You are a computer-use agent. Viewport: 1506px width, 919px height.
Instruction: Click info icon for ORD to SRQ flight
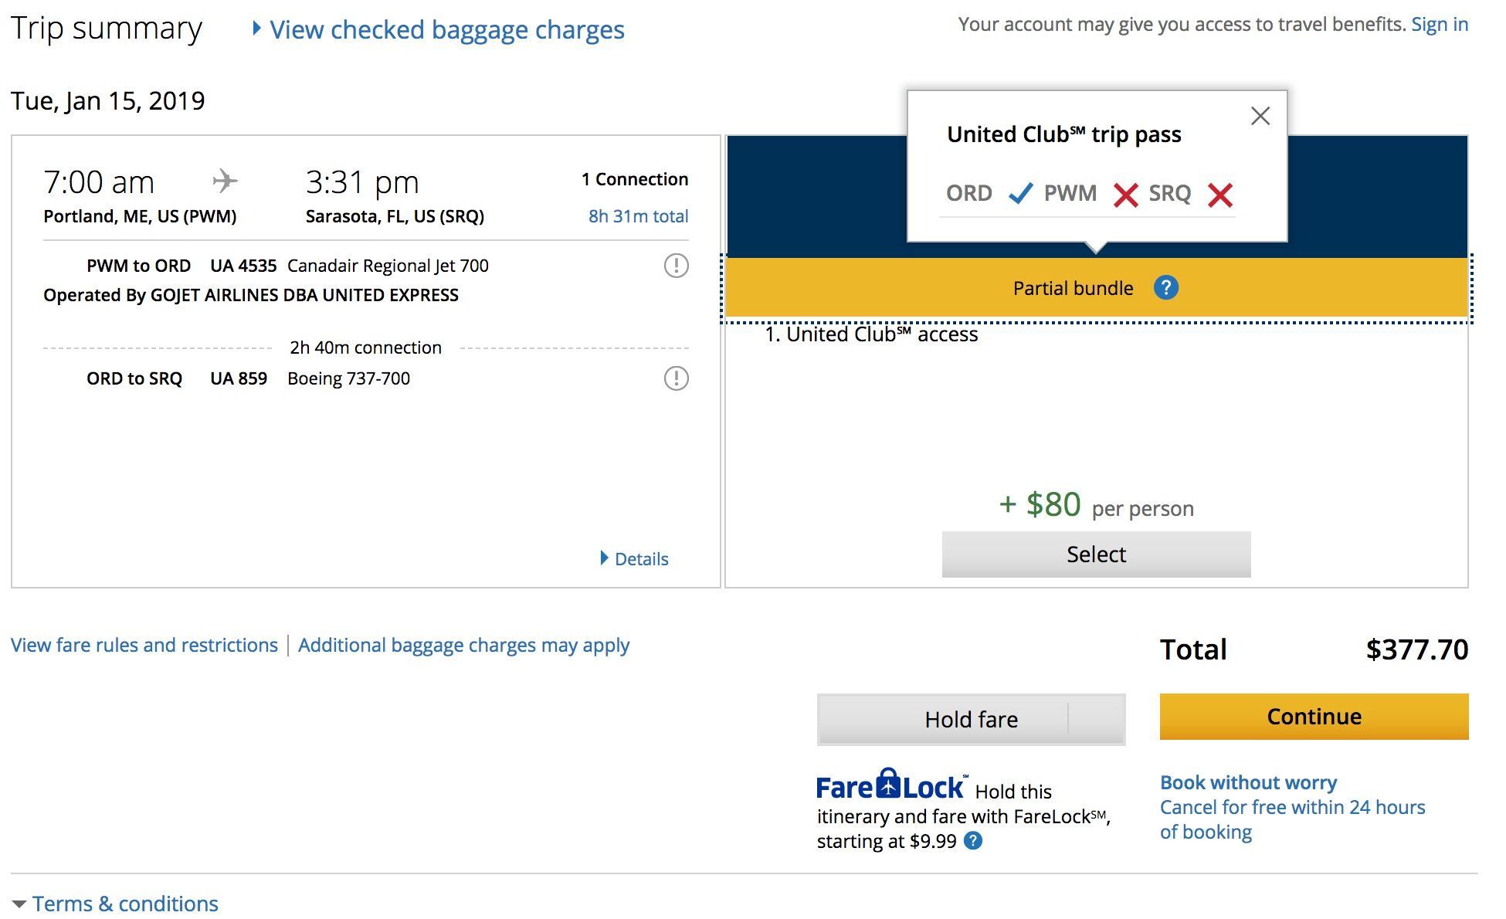click(676, 378)
